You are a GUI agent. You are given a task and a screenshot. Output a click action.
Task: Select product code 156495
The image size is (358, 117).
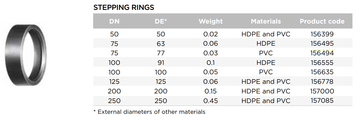coord(322,44)
